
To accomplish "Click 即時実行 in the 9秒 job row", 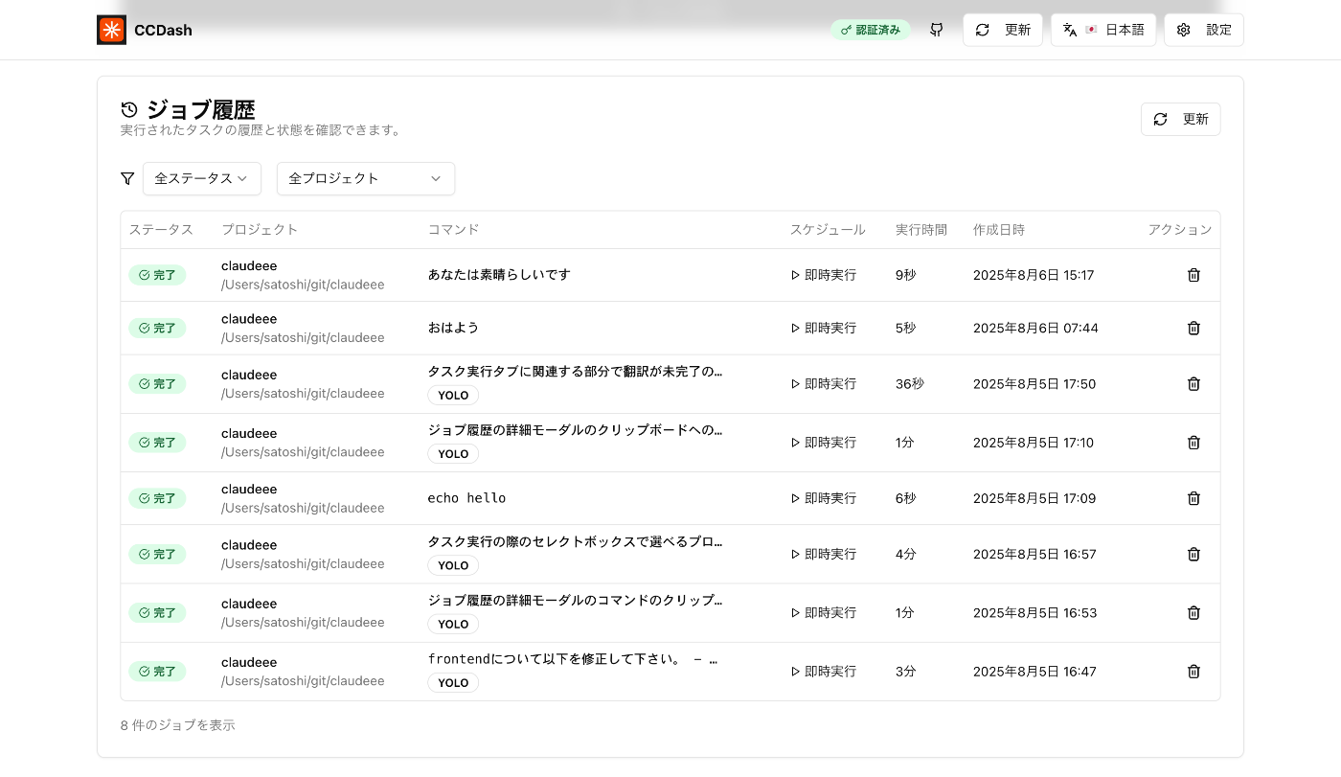I will point(824,275).
